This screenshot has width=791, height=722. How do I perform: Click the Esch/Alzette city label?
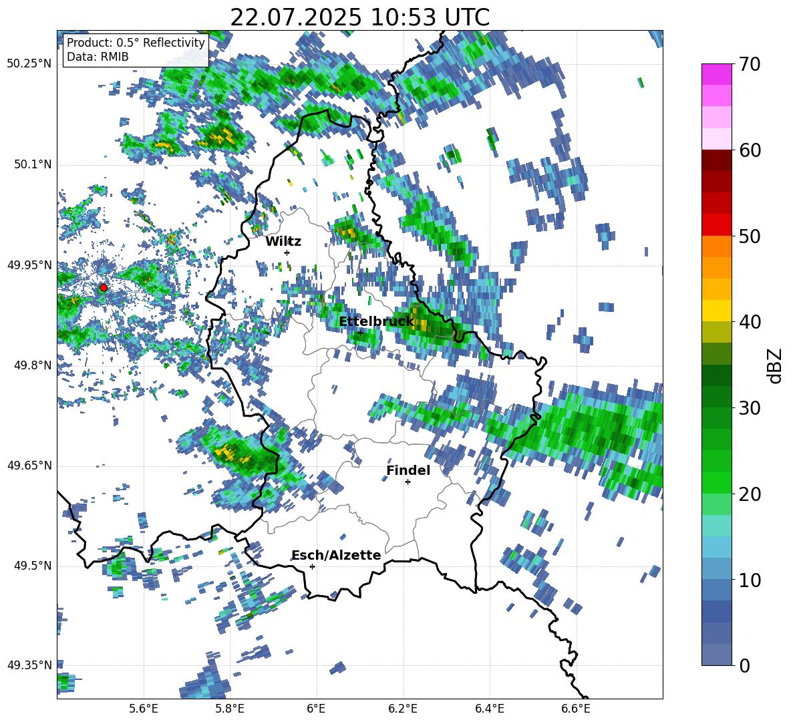point(336,555)
